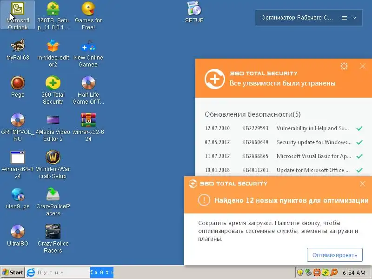This screenshot has height=279, width=372.
Task: Click the orange round tray icon
Action: point(317,272)
